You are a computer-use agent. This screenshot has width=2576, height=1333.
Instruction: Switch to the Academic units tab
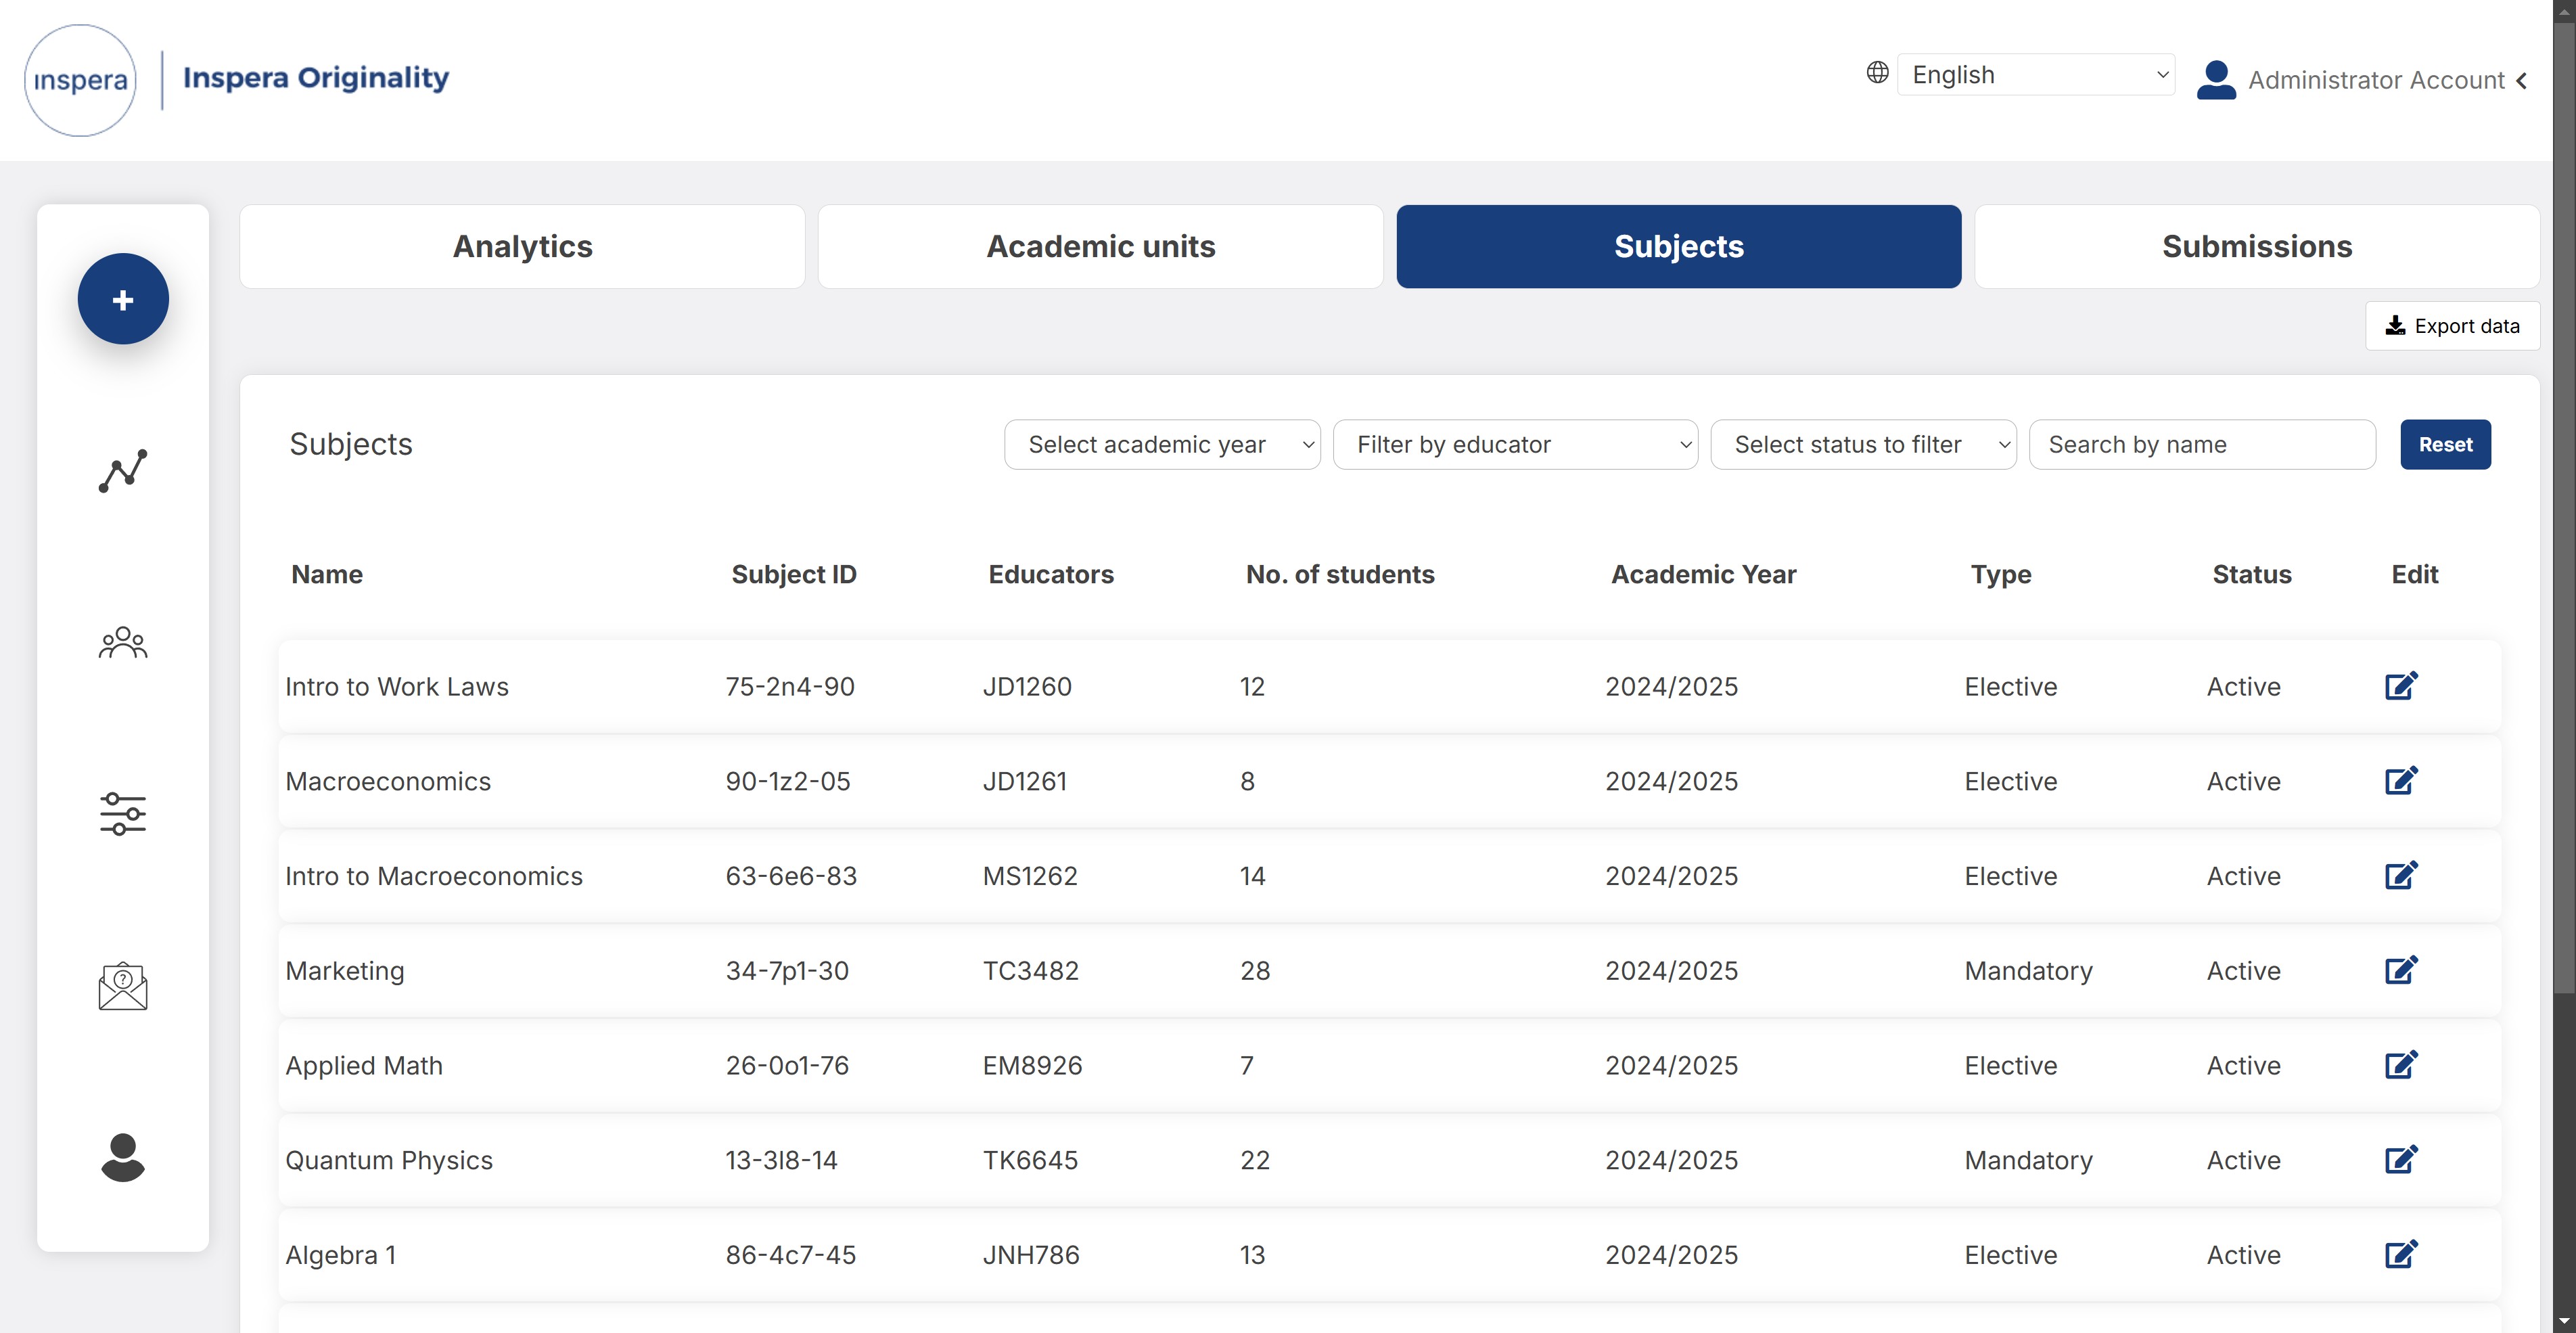click(x=1100, y=246)
